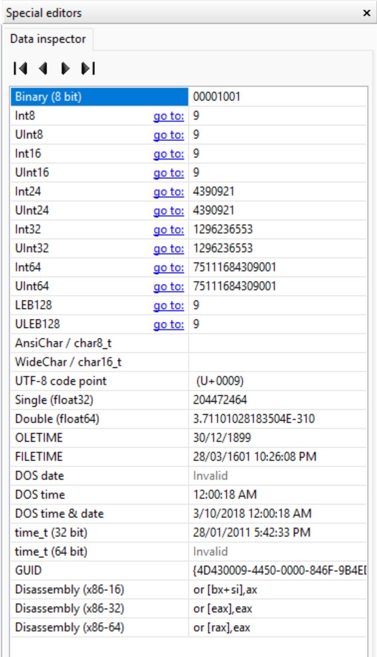
Task: Edit the binary value 00001001
Action: [217, 97]
